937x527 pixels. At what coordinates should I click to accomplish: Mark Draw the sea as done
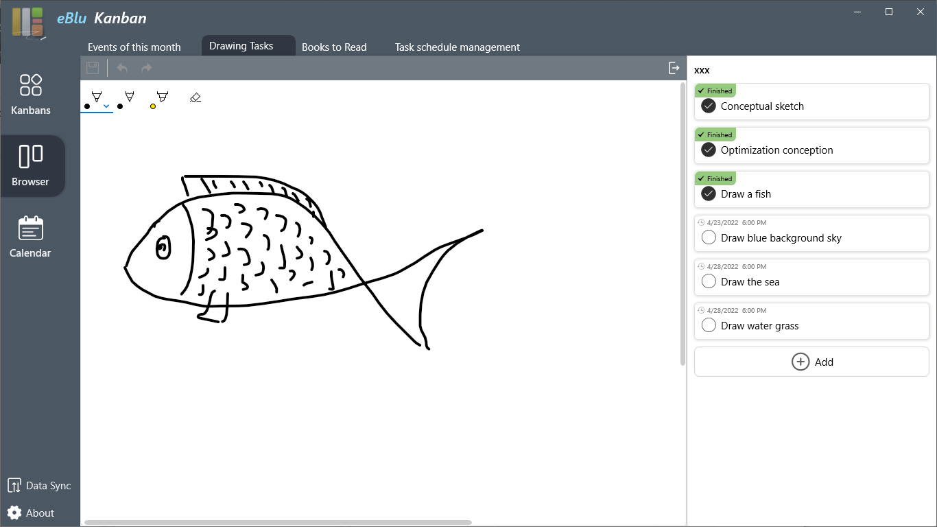[x=709, y=281]
